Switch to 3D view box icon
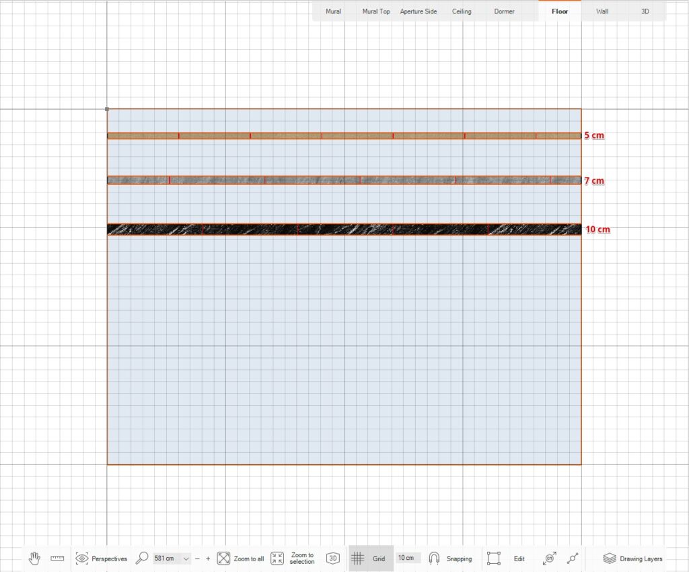The image size is (689, 572). coord(333,559)
